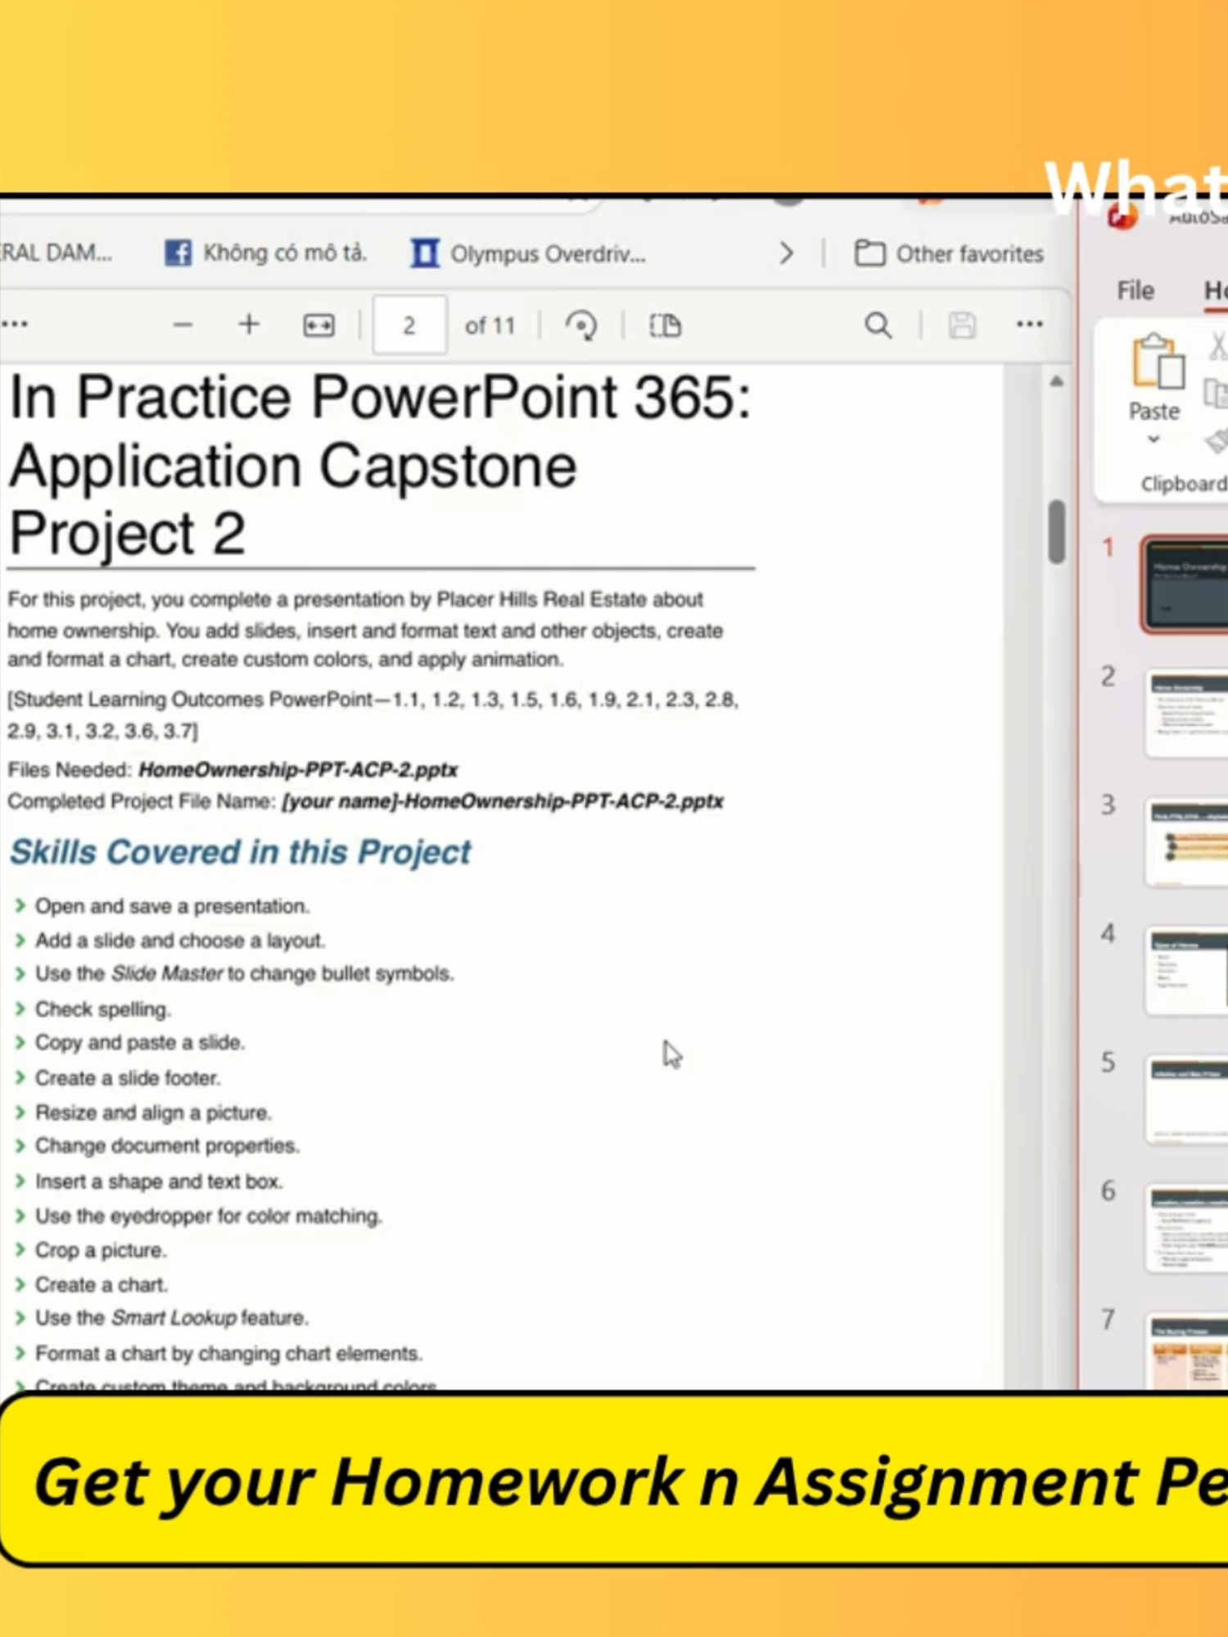Click the 'of 11' page count text
The height and width of the screenshot is (1637, 1228).
(x=490, y=326)
